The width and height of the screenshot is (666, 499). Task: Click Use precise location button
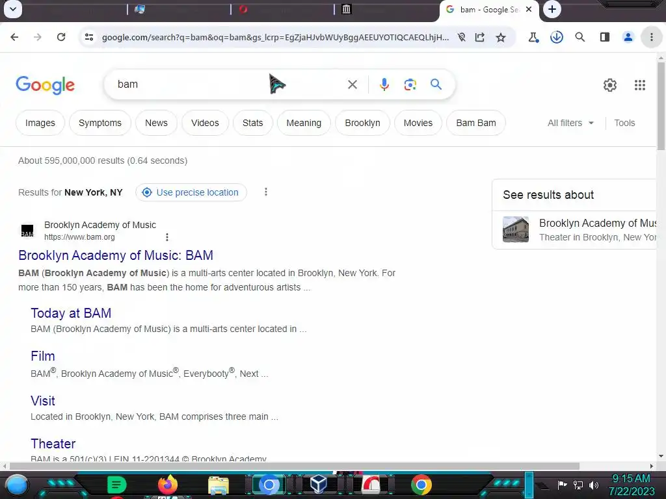click(x=191, y=192)
